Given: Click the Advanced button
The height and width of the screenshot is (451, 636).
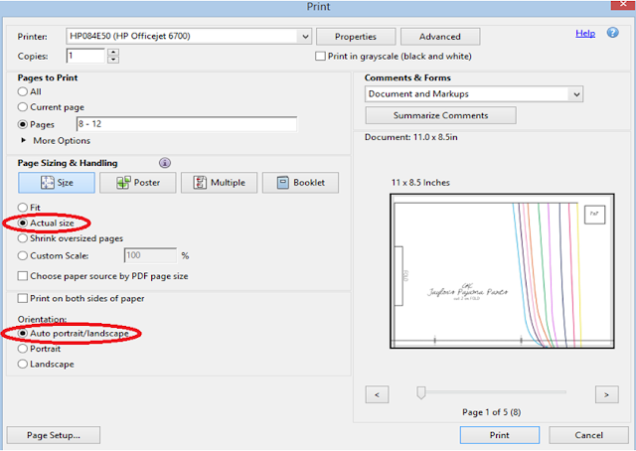Looking at the screenshot, I should [x=440, y=37].
